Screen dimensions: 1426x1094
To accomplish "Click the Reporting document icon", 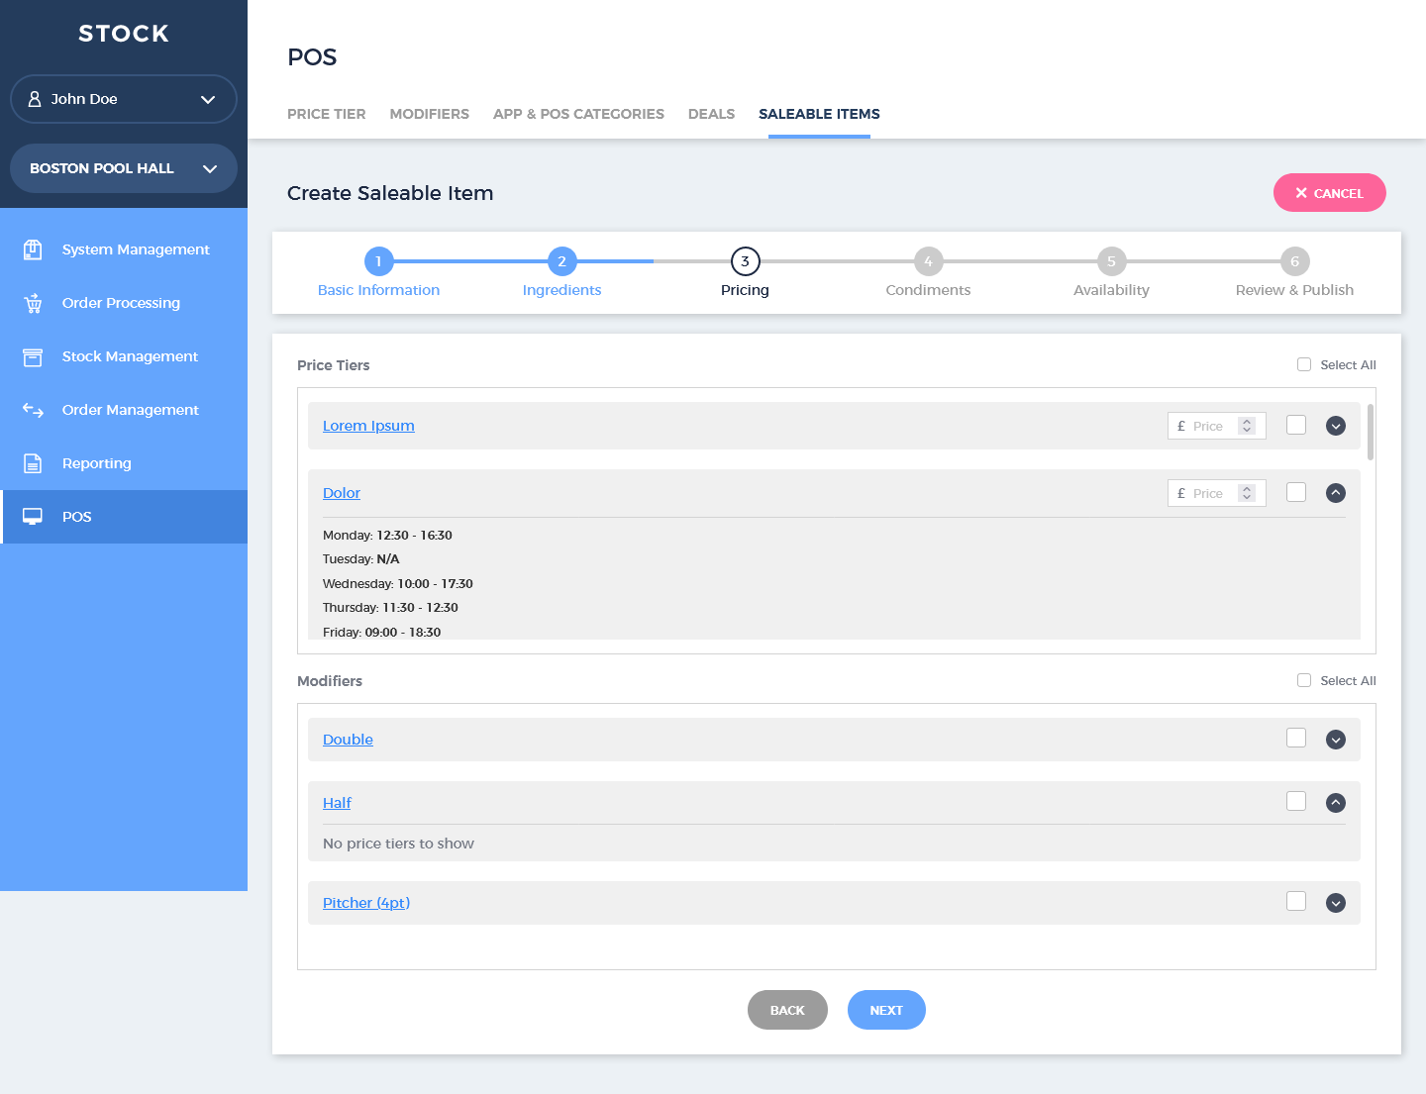I will 33,463.
